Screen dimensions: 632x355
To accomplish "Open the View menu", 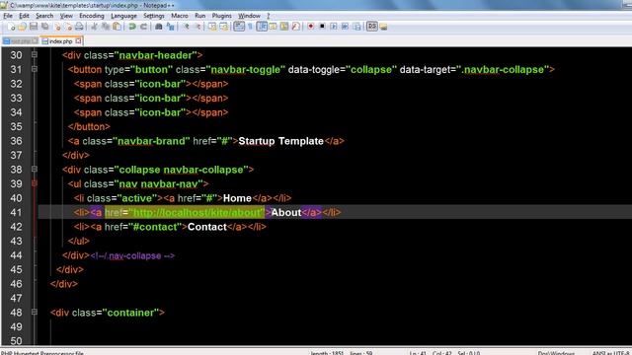I will [66, 16].
